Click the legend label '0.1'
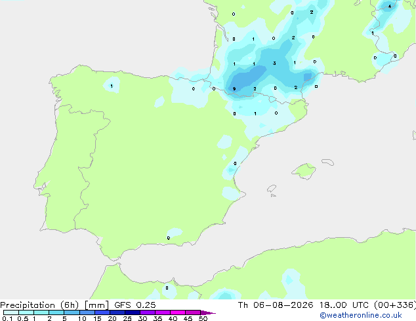Image resolution: width=416 pixels, height=321 pixels. pyautogui.click(x=7, y=318)
